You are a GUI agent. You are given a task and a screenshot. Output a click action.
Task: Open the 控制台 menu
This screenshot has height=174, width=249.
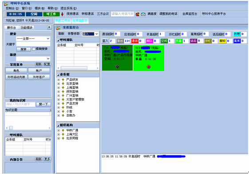12,8
